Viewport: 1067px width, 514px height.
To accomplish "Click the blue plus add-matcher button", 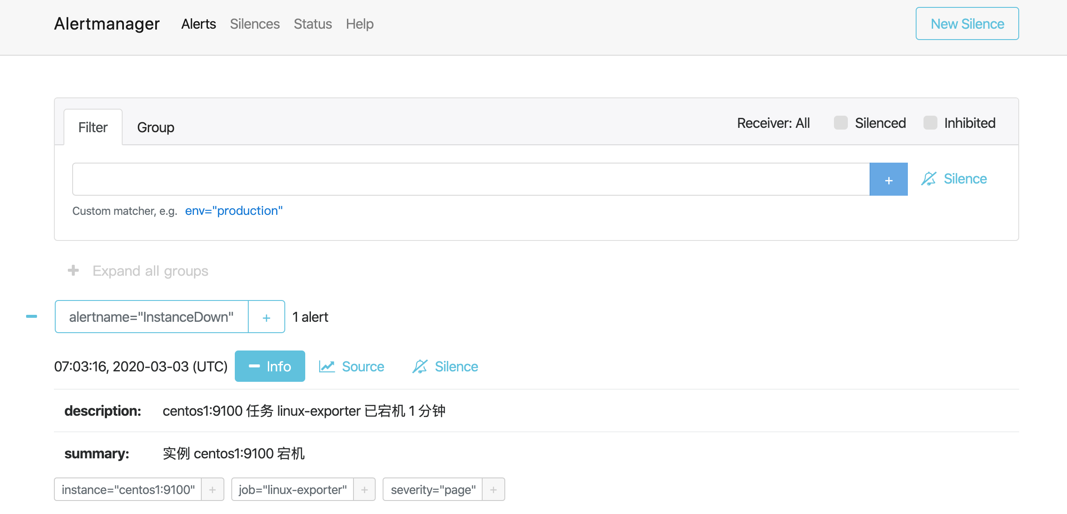I will [x=888, y=180].
